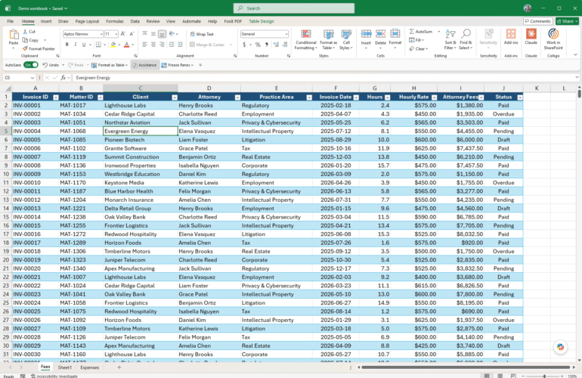Click the Insert Function fx icon

[x=63, y=78]
